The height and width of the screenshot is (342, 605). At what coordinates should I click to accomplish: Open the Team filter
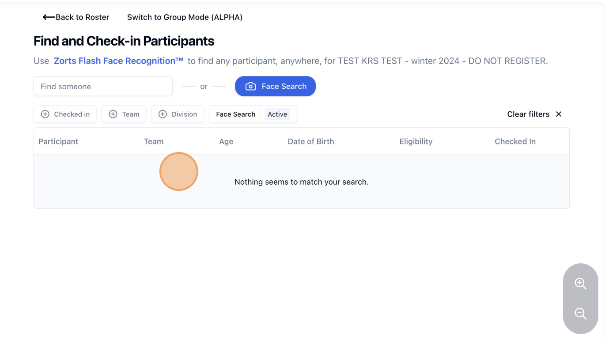pyautogui.click(x=124, y=114)
